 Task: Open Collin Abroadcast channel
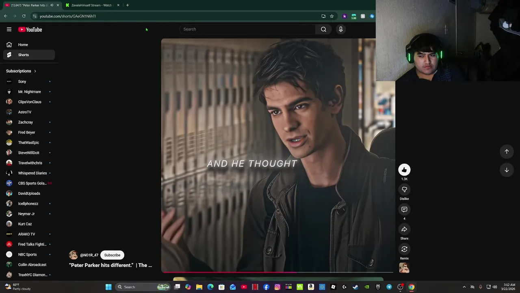(29, 265)
